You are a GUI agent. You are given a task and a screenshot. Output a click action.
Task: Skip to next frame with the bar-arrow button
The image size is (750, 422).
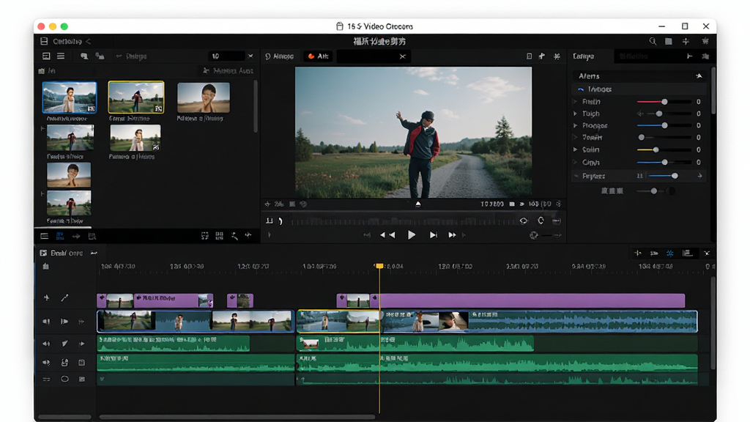(x=433, y=235)
